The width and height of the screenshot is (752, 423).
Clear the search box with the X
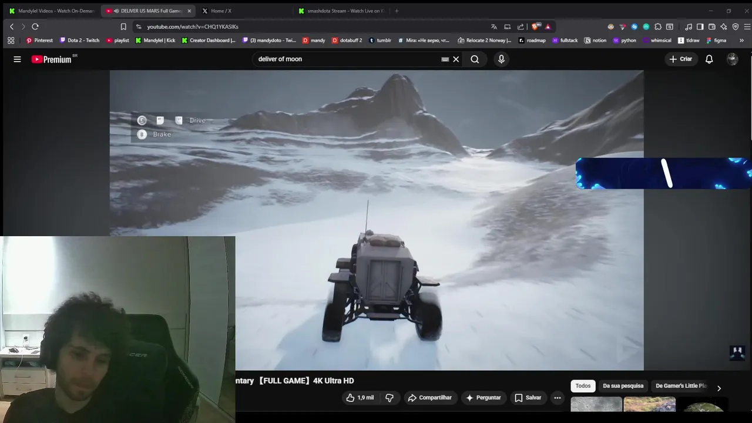456,59
